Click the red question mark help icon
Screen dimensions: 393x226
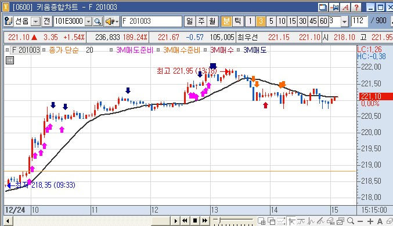pos(356,8)
